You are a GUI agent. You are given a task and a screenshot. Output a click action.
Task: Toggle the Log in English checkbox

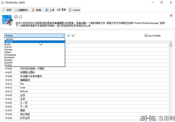click(146, 35)
